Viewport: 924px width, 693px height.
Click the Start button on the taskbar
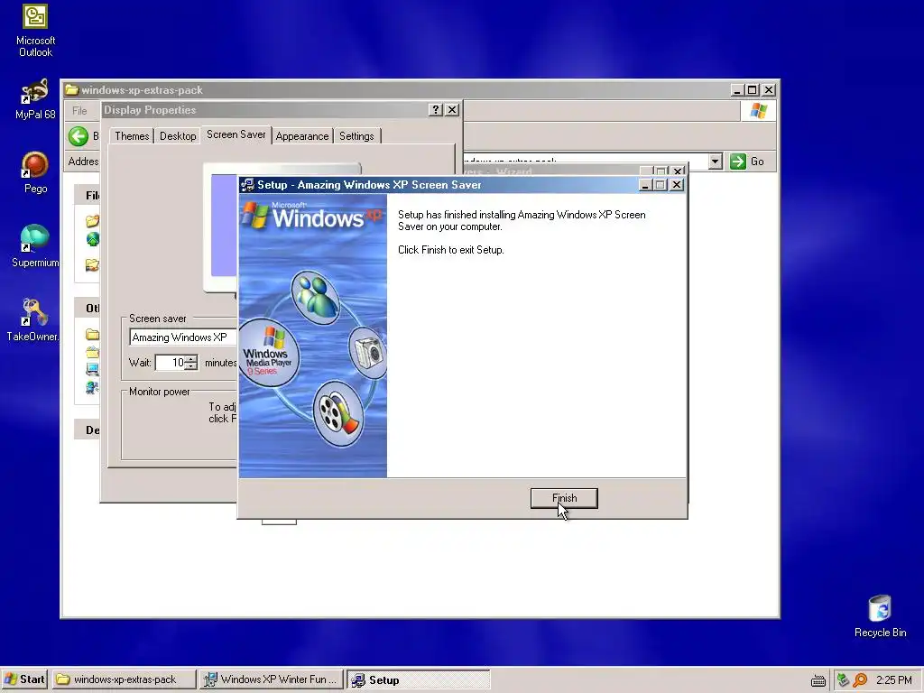[x=24, y=679]
